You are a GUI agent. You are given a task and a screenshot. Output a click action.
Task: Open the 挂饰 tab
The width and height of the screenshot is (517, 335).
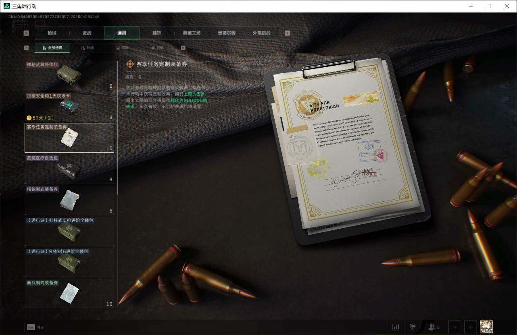point(156,33)
